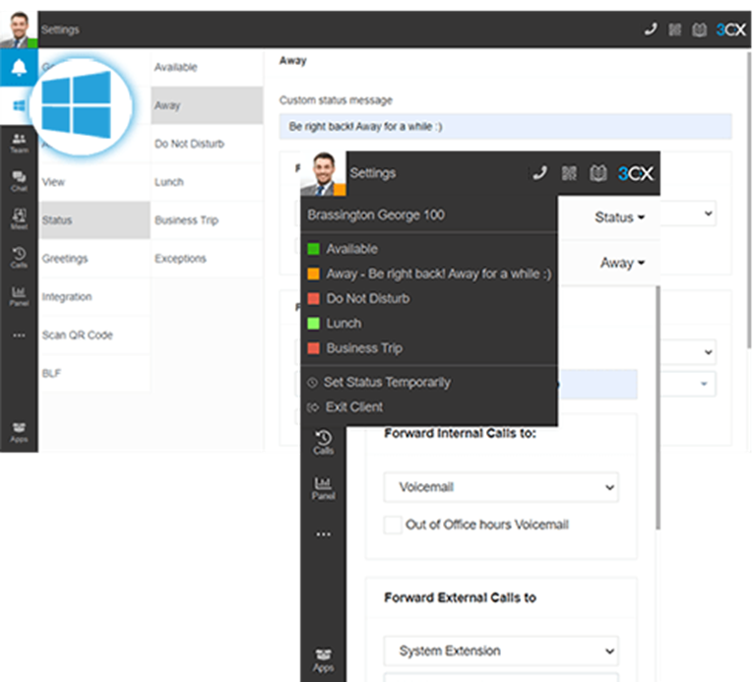Open Greetings settings item
The height and width of the screenshot is (682, 756).
94,259
